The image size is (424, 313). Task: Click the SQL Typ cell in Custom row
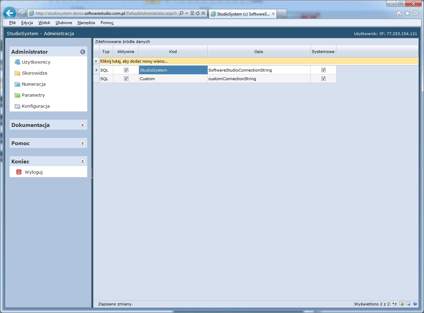coord(106,78)
